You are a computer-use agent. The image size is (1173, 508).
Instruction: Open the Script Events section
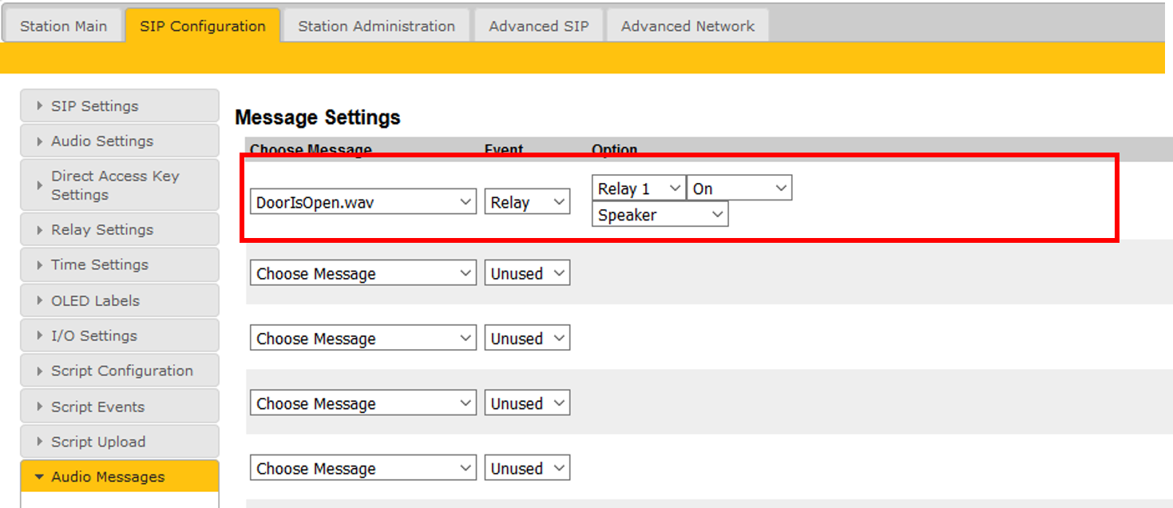pyautogui.click(x=119, y=407)
